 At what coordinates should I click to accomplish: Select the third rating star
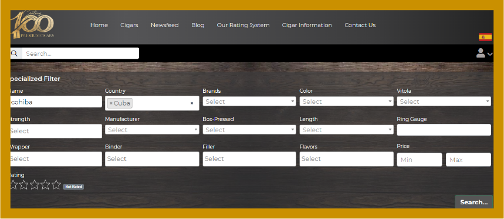click(x=35, y=184)
